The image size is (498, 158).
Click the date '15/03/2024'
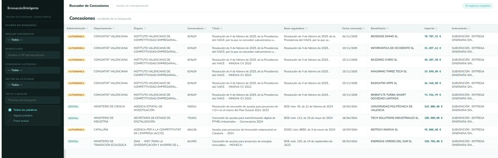[350, 106]
